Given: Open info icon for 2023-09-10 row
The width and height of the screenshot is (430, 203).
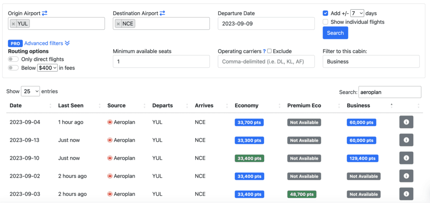Looking at the screenshot, I should point(406,158).
